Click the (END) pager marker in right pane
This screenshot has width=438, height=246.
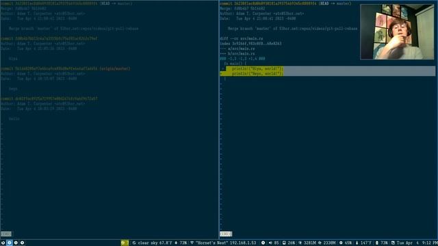pos(226,234)
